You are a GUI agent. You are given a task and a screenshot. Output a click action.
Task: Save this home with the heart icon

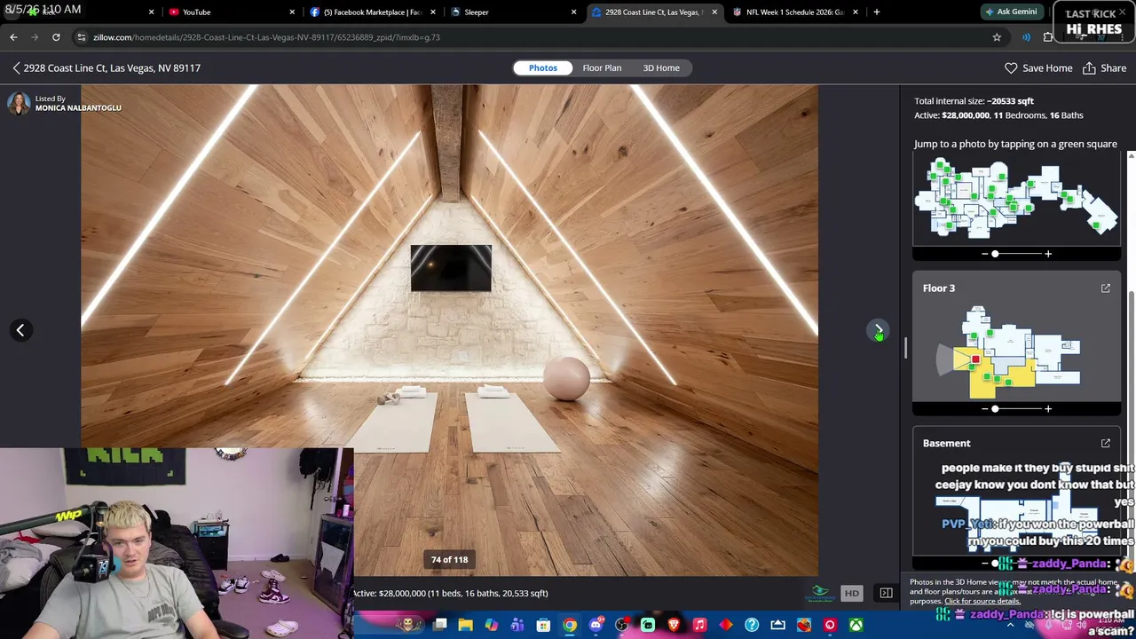1011,67
